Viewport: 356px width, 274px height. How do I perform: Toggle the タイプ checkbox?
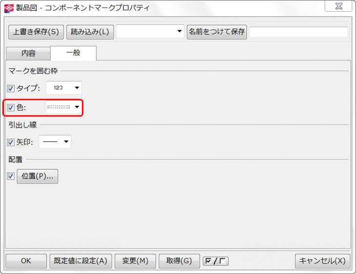(x=11, y=88)
